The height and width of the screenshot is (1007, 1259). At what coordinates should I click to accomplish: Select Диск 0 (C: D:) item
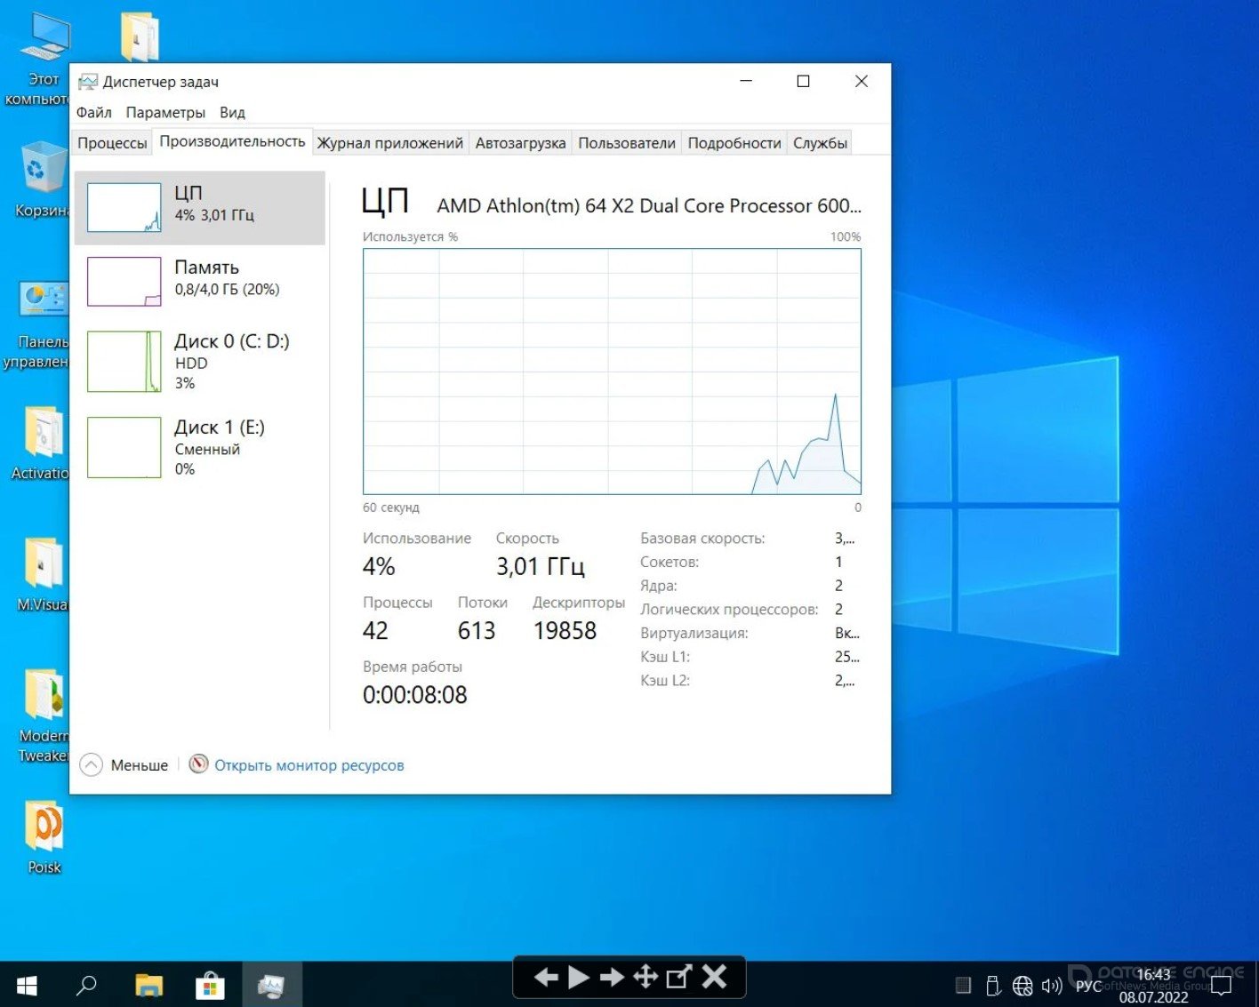tap(200, 361)
